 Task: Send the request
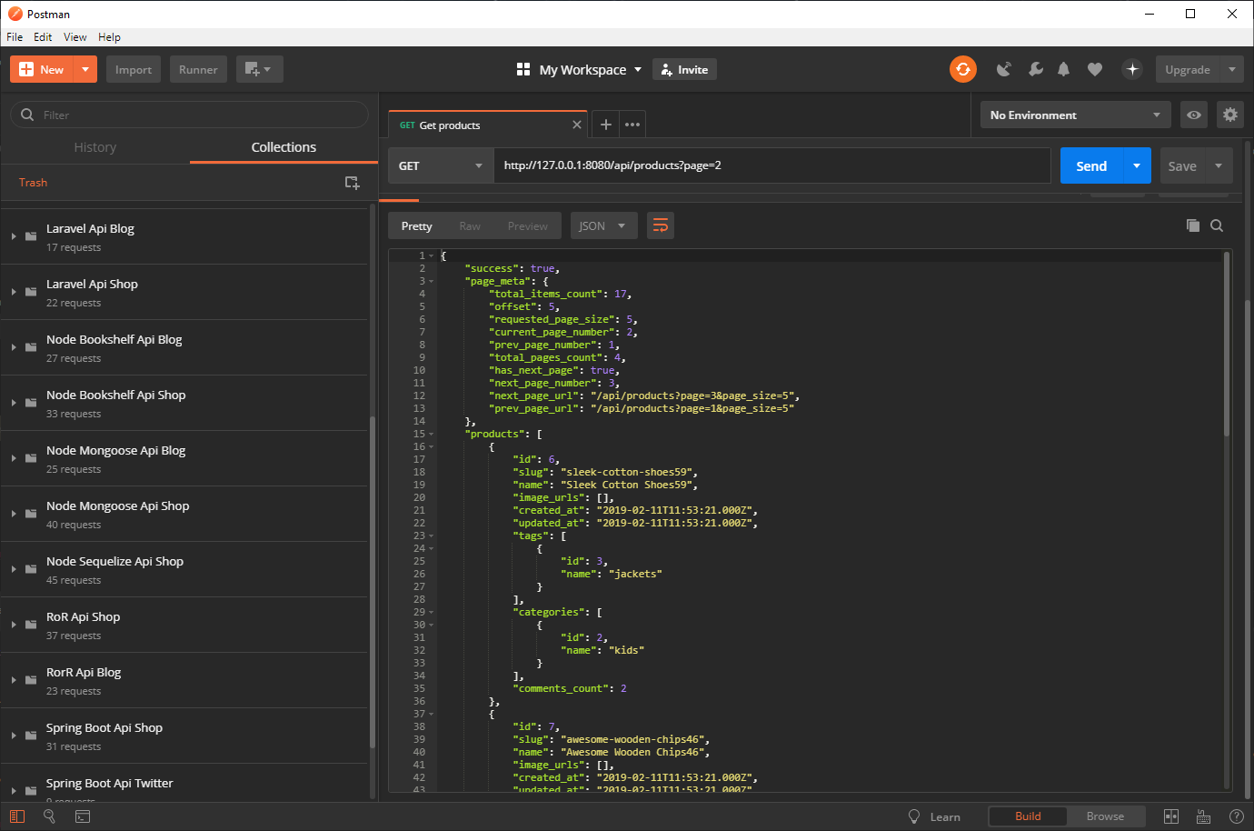[x=1091, y=165]
